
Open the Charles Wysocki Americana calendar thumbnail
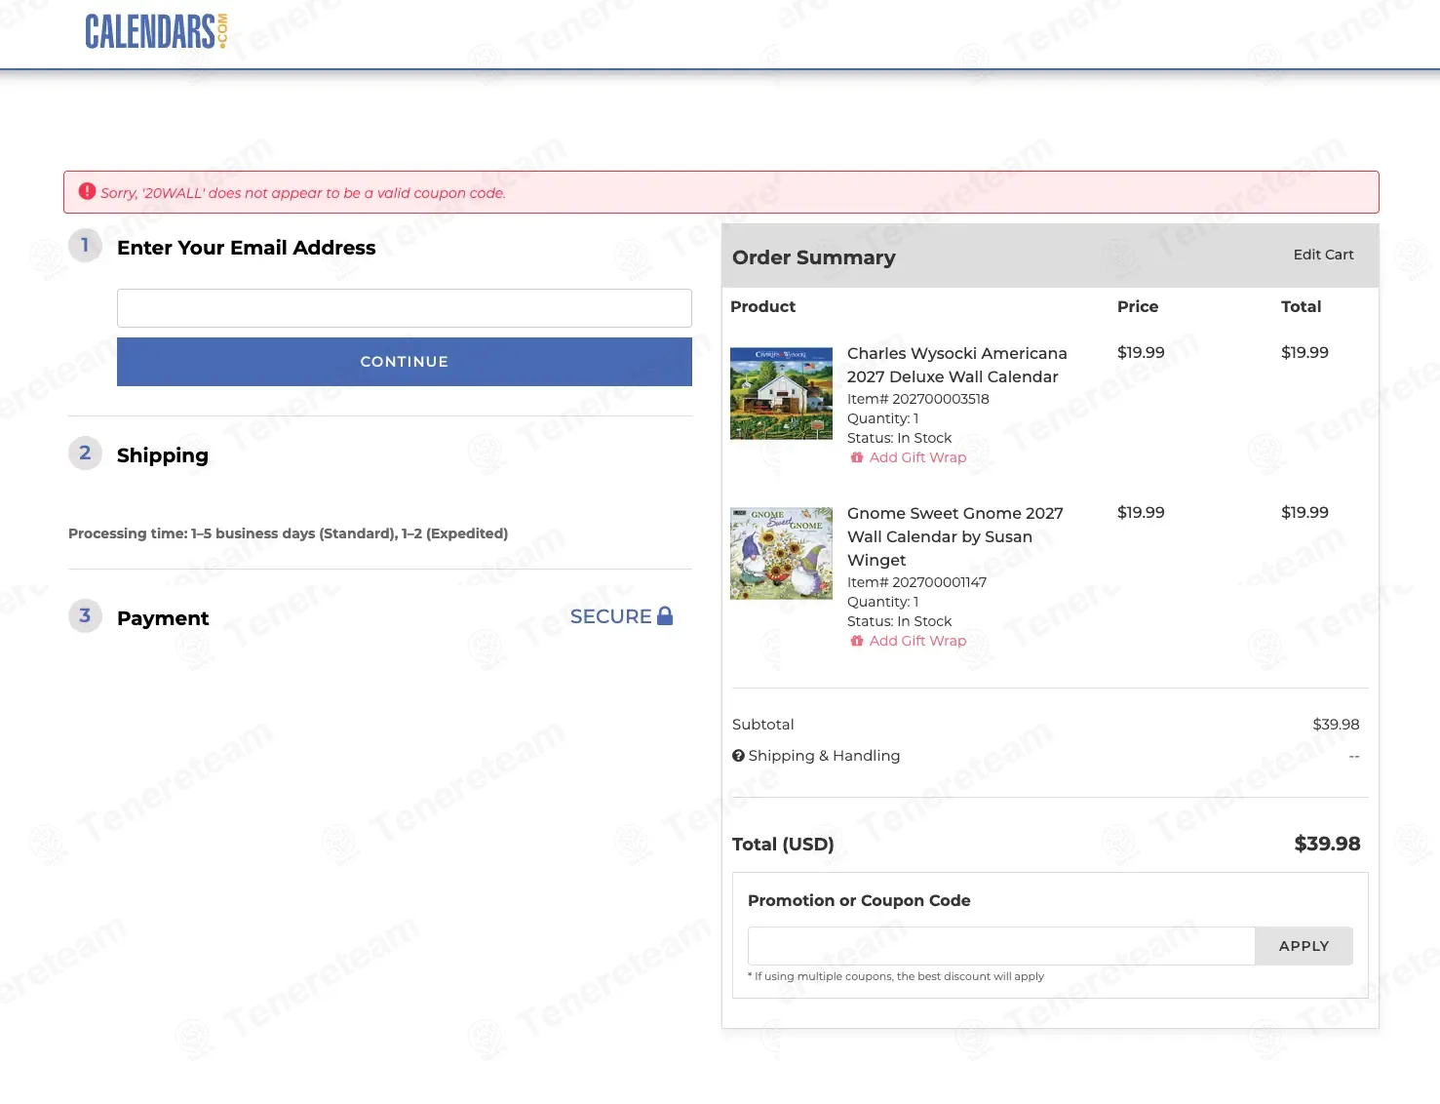coord(782,393)
